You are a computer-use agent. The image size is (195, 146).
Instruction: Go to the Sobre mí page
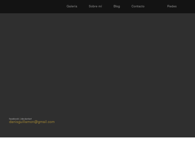pos(95,6)
